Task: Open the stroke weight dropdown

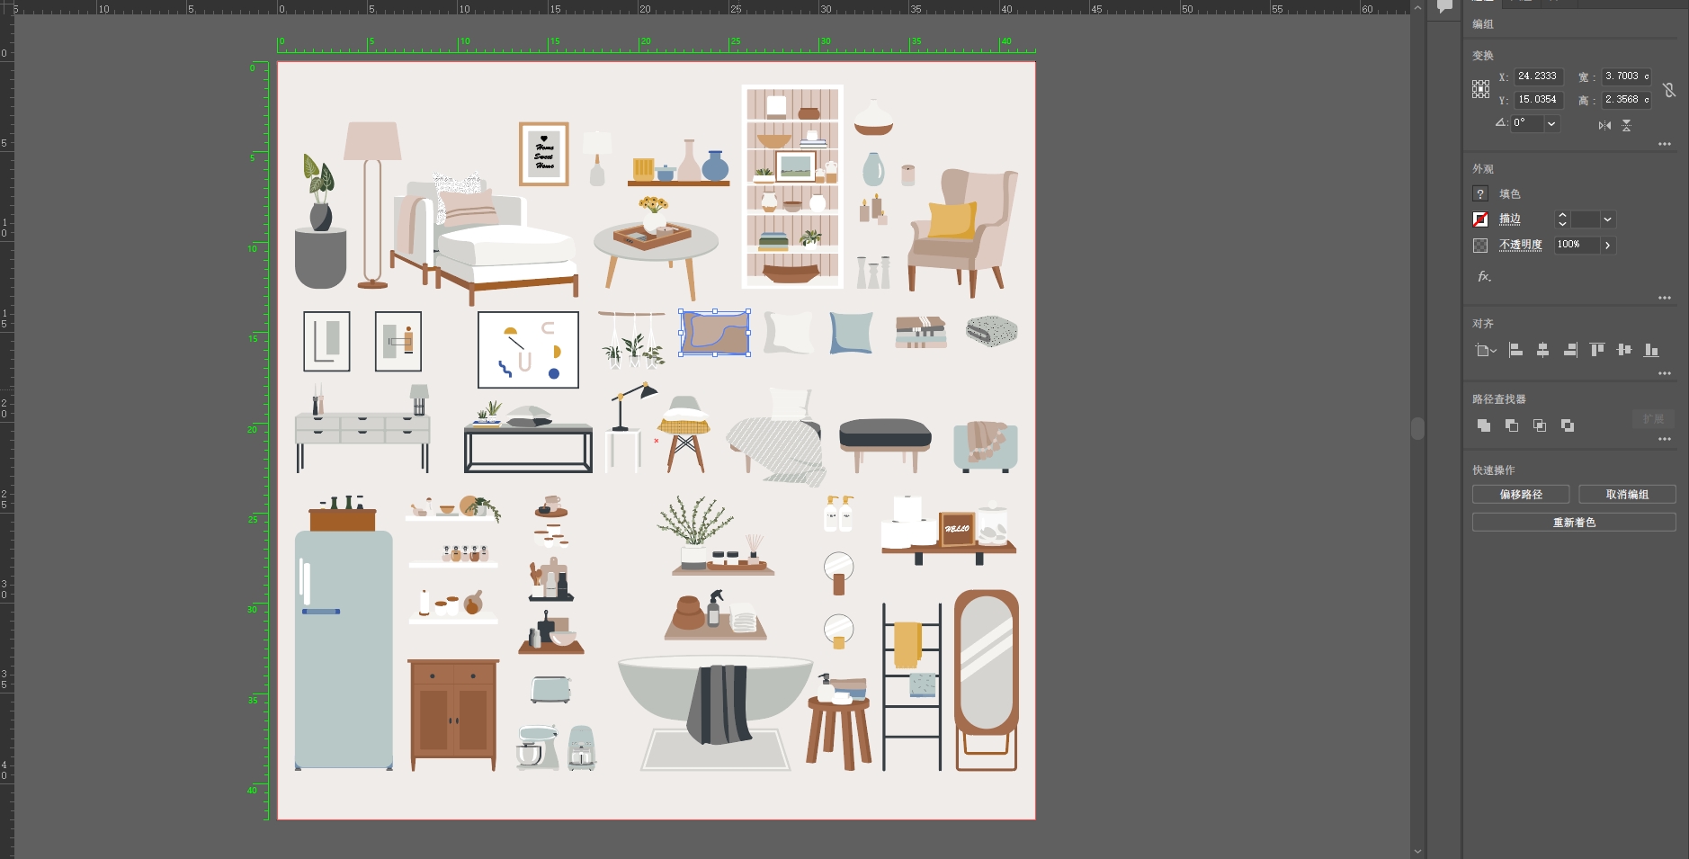Action: tap(1607, 219)
